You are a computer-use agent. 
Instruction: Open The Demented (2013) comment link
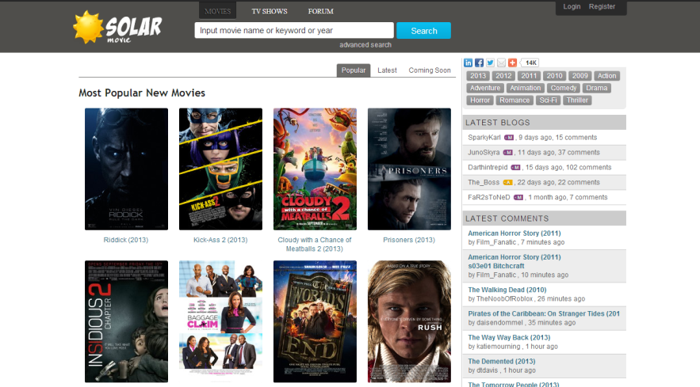pos(501,362)
